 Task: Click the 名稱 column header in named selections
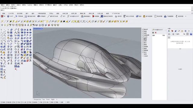(154, 35)
